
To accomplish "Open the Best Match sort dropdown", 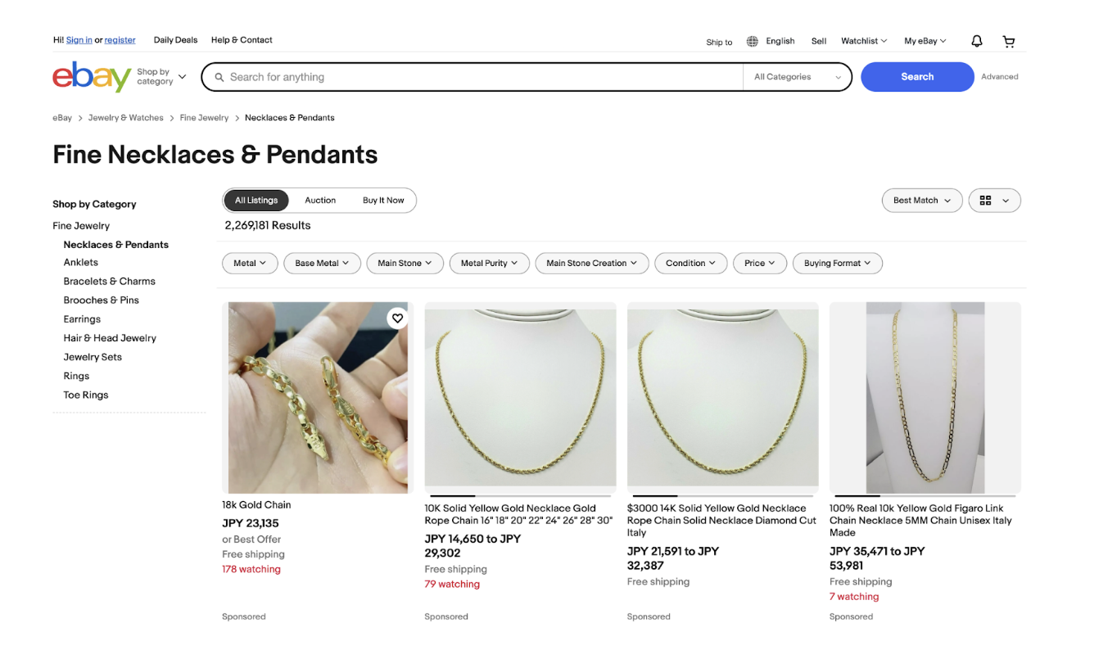I will click(x=921, y=201).
